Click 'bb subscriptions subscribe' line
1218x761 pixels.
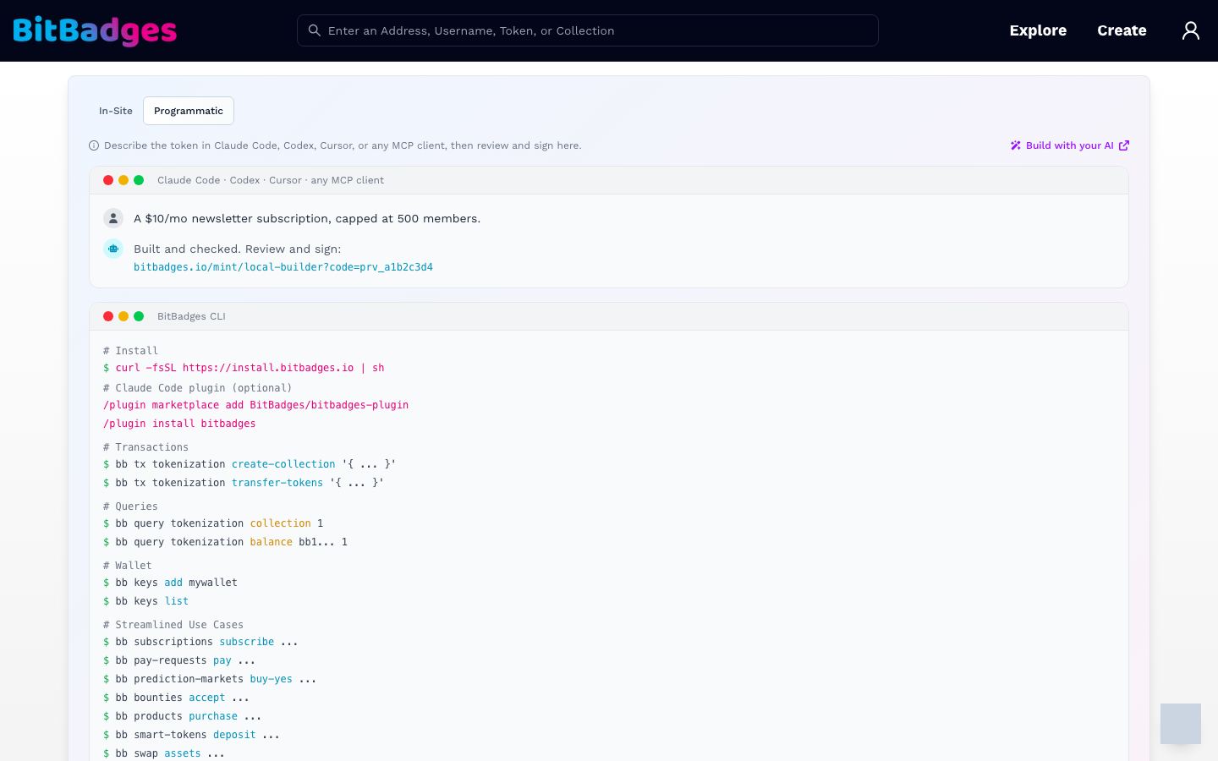200,642
